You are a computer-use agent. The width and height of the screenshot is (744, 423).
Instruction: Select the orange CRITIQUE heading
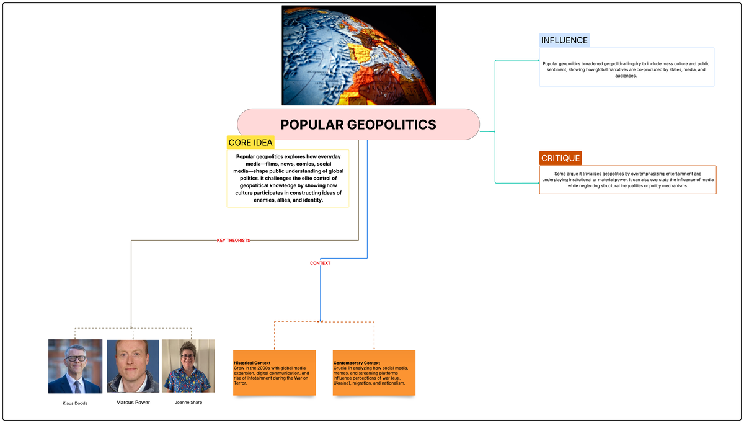coord(560,158)
